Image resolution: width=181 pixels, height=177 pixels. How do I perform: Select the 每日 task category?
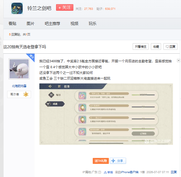tap(55, 95)
